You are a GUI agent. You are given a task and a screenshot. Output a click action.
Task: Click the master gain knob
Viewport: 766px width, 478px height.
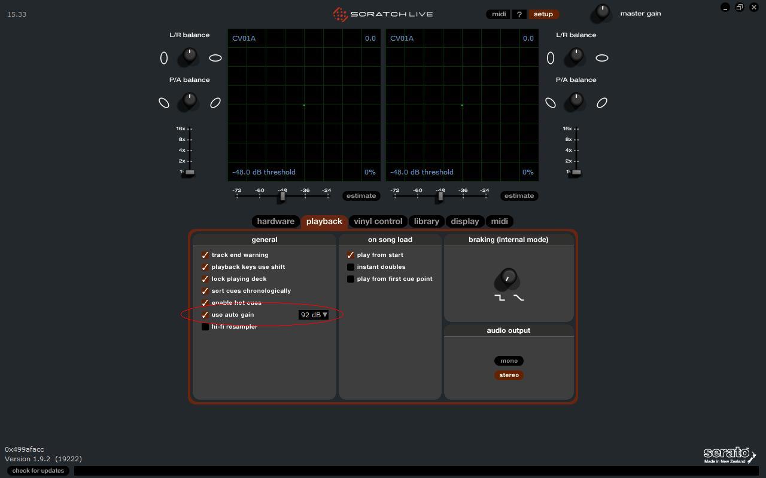[x=601, y=12]
